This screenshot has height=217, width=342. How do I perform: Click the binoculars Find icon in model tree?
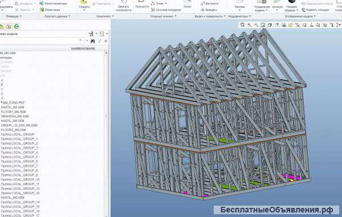tap(93, 41)
